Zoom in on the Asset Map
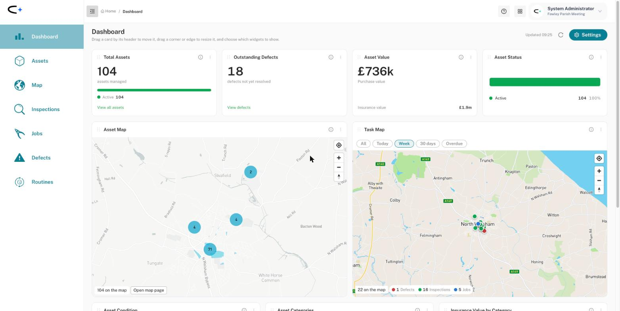This screenshot has width=620, height=311. (339, 158)
